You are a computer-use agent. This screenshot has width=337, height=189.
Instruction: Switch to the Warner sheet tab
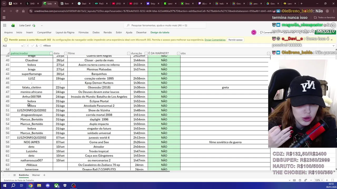tap(36, 175)
